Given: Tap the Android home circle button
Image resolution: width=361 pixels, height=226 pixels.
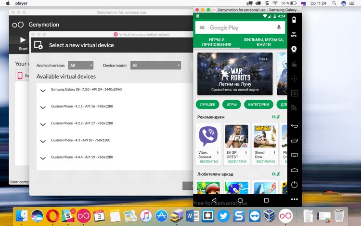Looking at the screenshot, I should tap(240, 200).
